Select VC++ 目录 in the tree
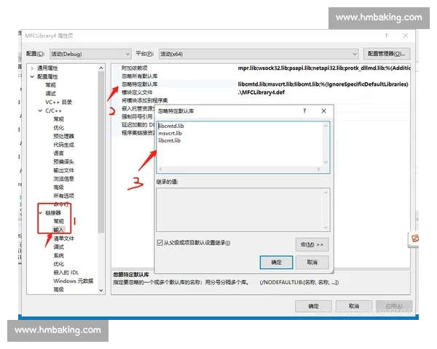 pos(58,102)
